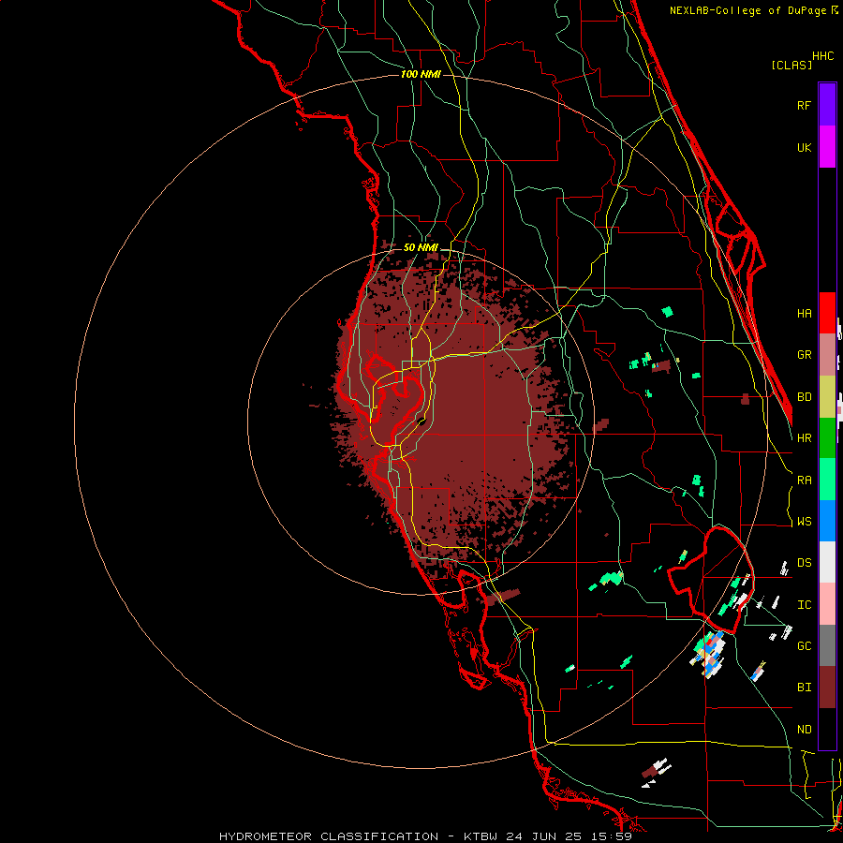Screen dimensions: 843x843
Task: Click the RF purple legend swatch
Action: 827,105
